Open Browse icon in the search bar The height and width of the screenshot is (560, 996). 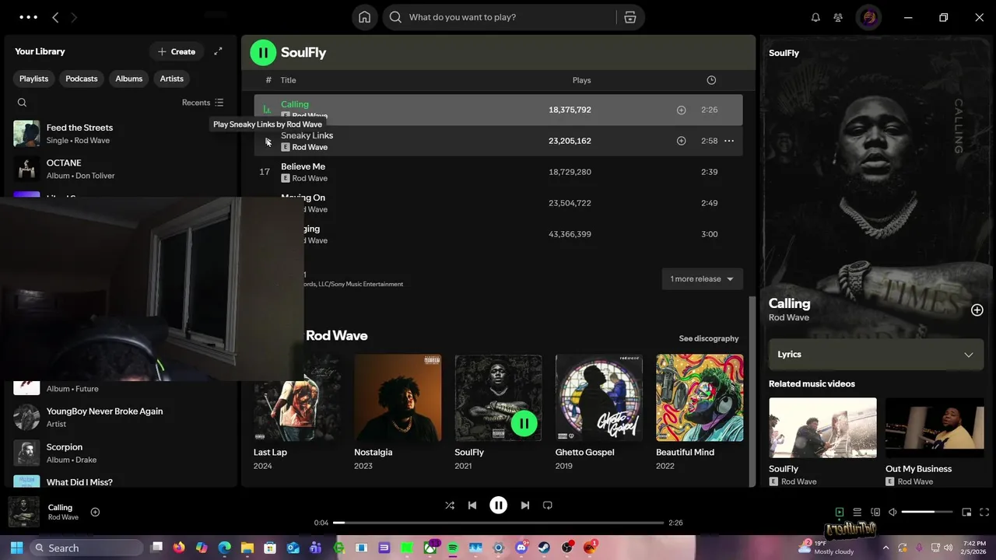coord(630,17)
